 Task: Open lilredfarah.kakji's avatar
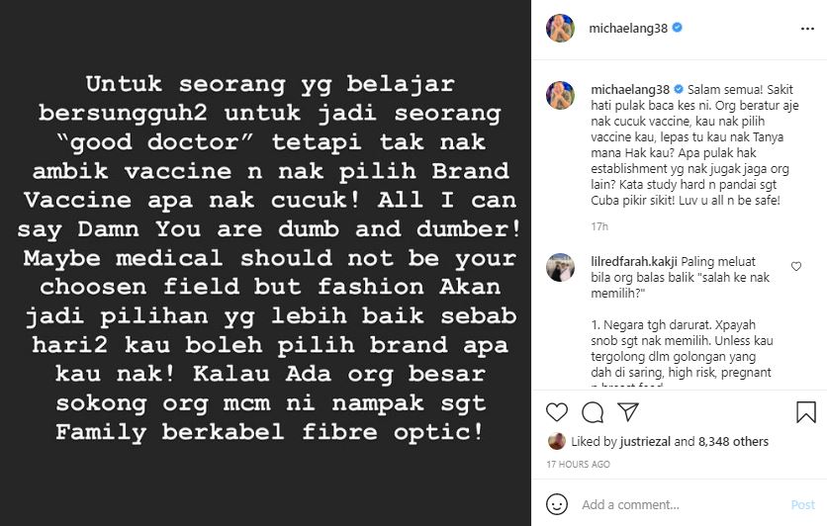point(560,267)
